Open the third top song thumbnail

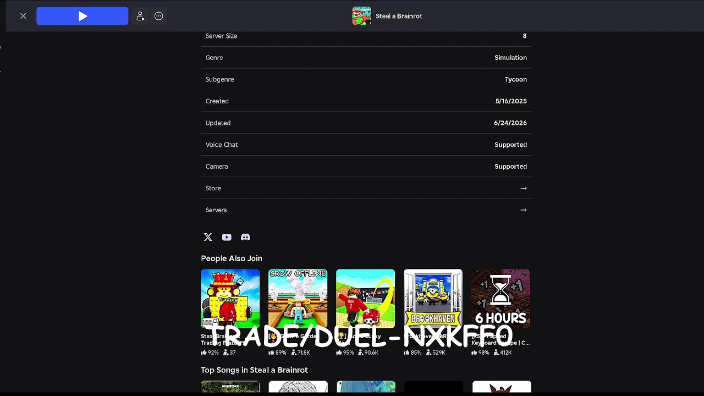click(365, 387)
